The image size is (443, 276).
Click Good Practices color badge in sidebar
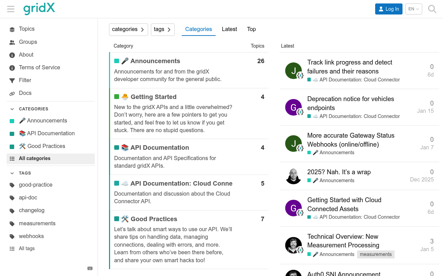(x=12, y=147)
